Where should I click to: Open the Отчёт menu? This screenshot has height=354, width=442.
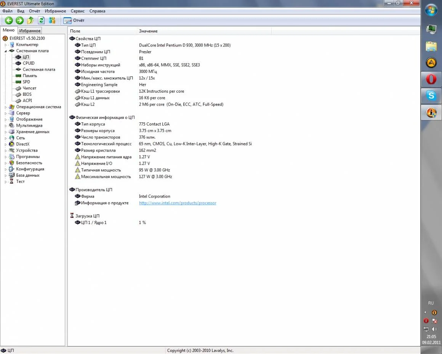pos(34,11)
